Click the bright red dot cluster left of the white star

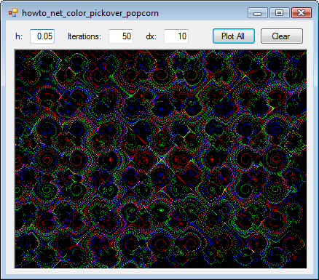coord(111,159)
